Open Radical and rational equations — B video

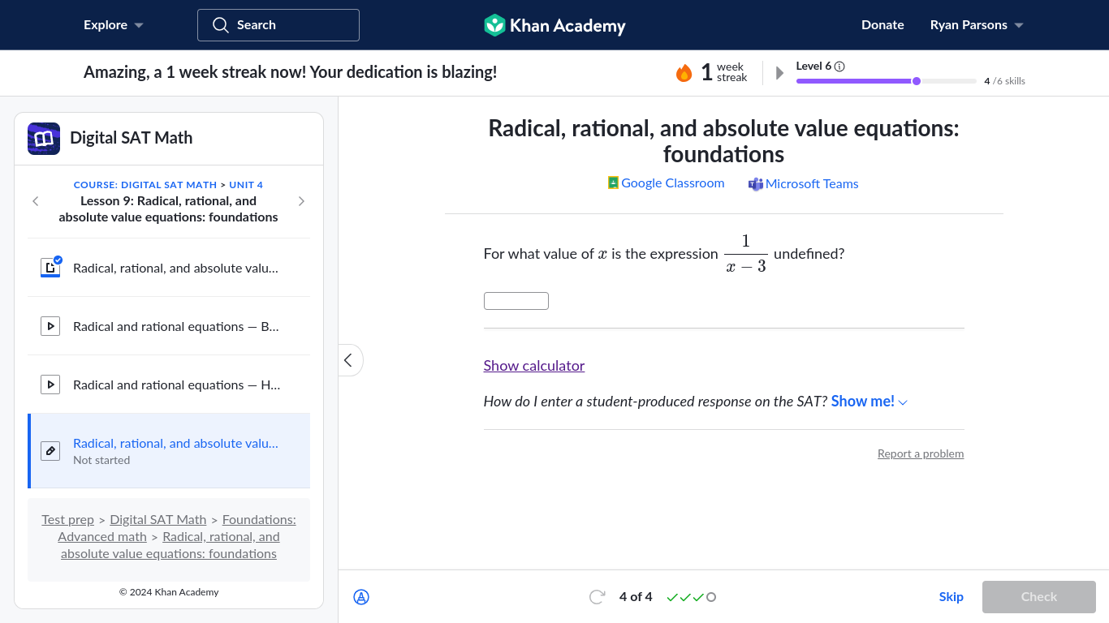point(169,326)
